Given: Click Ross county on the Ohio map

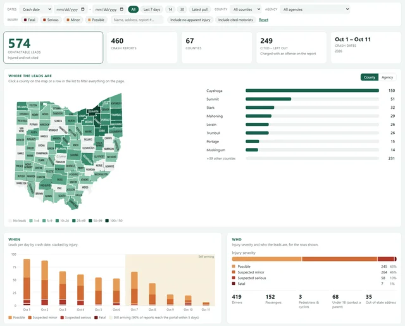Looking at the screenshot, I should click(x=59, y=179).
